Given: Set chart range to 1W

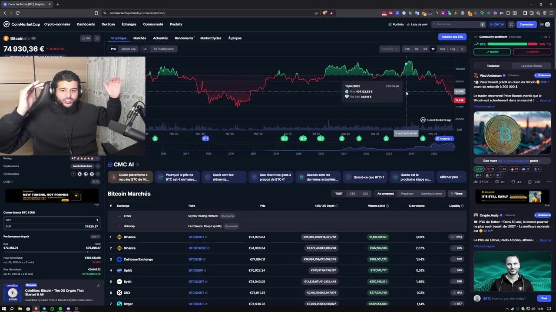Looking at the screenshot, I should coord(416,49).
